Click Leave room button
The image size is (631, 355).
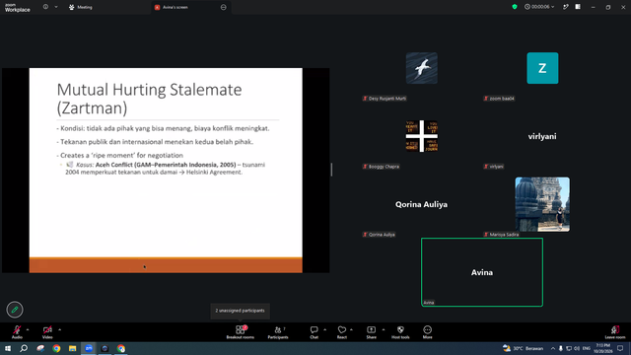click(x=615, y=331)
